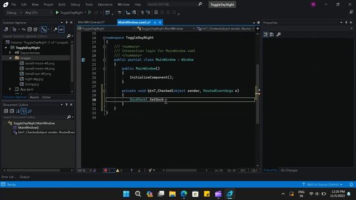Toggle auto-hide pin on Document Outline panel
356x200 pixels.
pos(67,104)
